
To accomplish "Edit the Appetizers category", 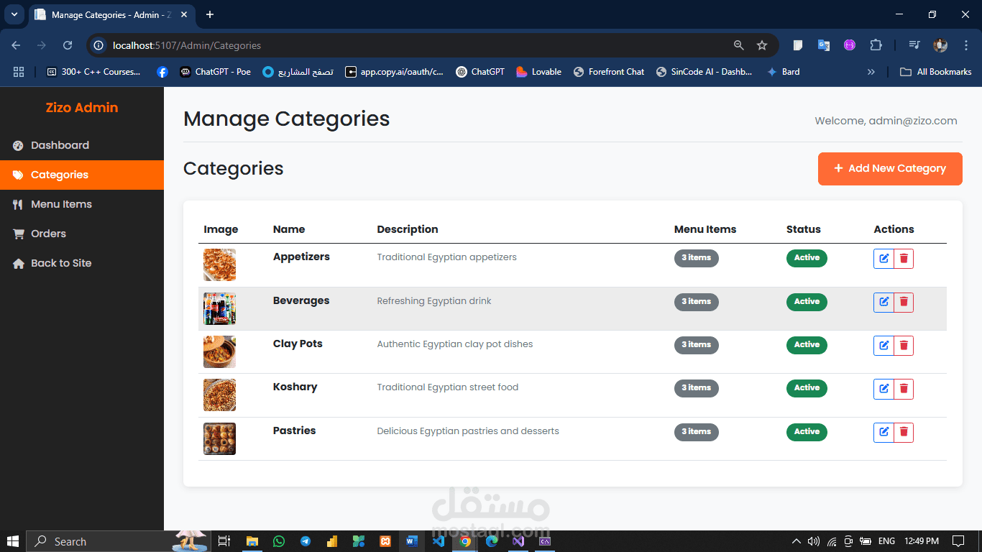I will pos(884,259).
